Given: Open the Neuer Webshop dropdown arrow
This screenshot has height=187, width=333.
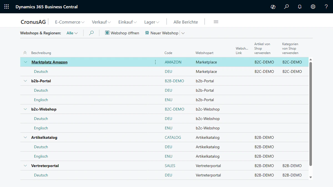Looking at the screenshot, I should point(183,33).
